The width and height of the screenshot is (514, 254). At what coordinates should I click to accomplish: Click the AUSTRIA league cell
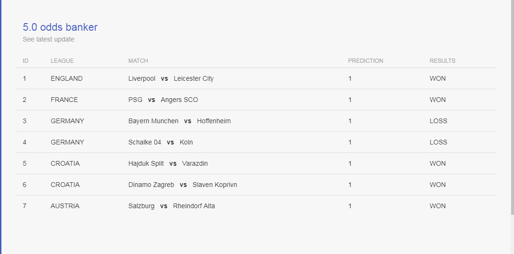65,206
